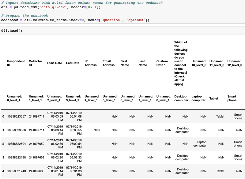Select the Collector ID column header
Image resolution: width=245 pixels, height=179 pixels.
36,63
